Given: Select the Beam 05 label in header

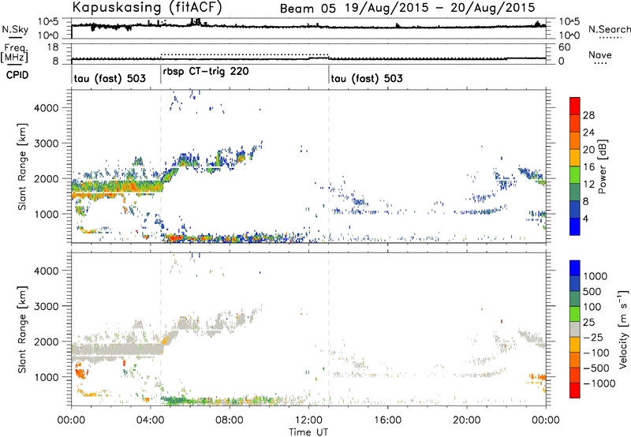Looking at the screenshot, I should pos(308,8).
